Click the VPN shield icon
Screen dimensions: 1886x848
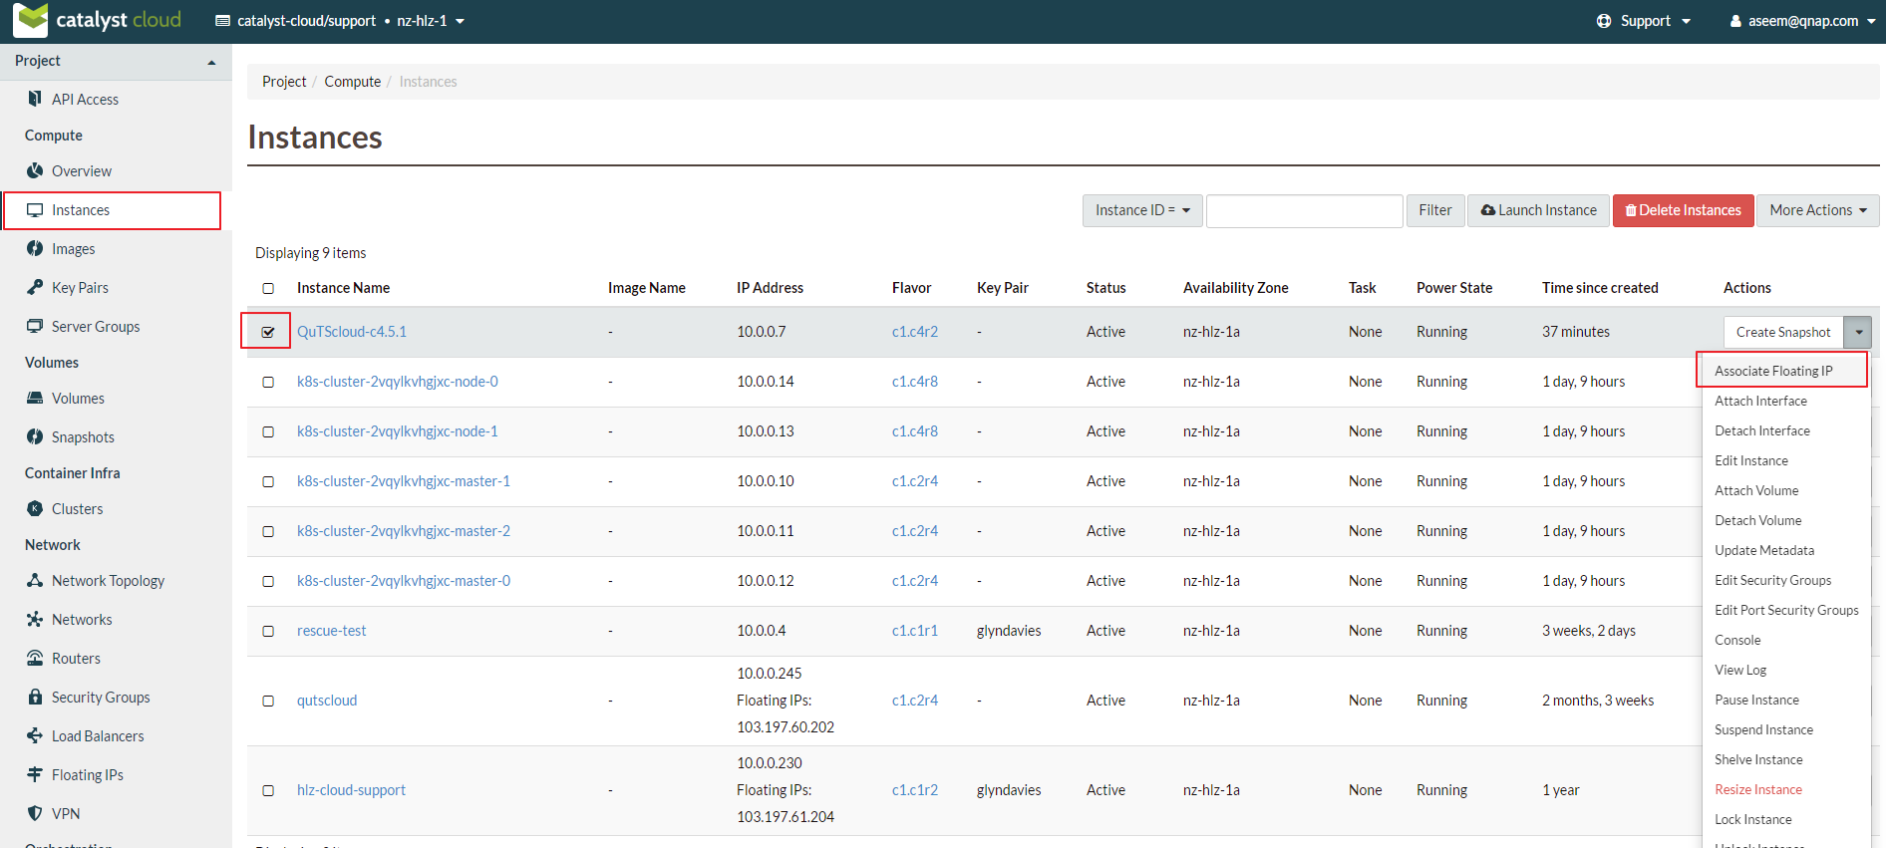pyautogui.click(x=35, y=813)
